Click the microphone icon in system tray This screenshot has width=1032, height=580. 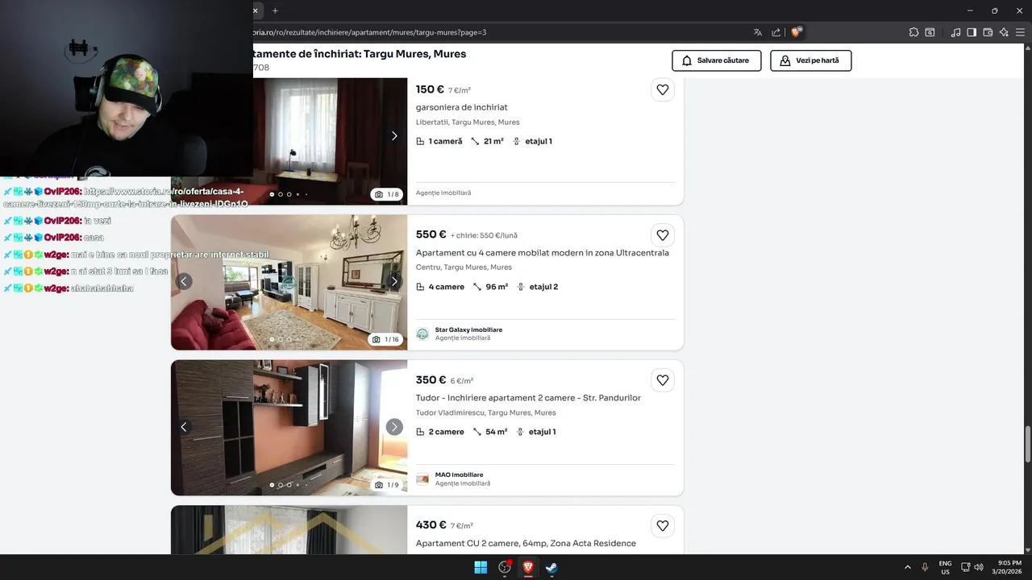click(x=925, y=567)
